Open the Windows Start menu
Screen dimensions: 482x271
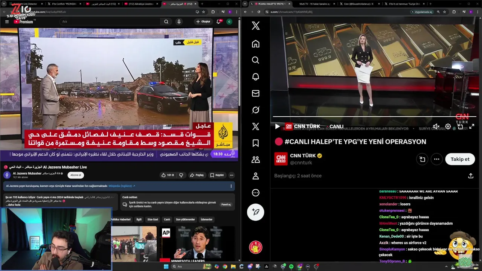click(166, 266)
